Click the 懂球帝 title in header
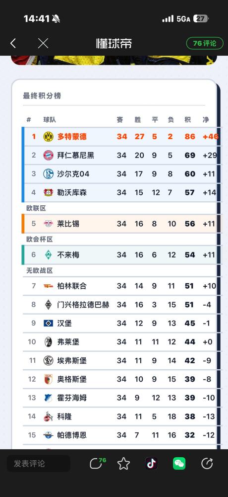Image resolution: width=228 pixels, height=497 pixels. coord(114,43)
